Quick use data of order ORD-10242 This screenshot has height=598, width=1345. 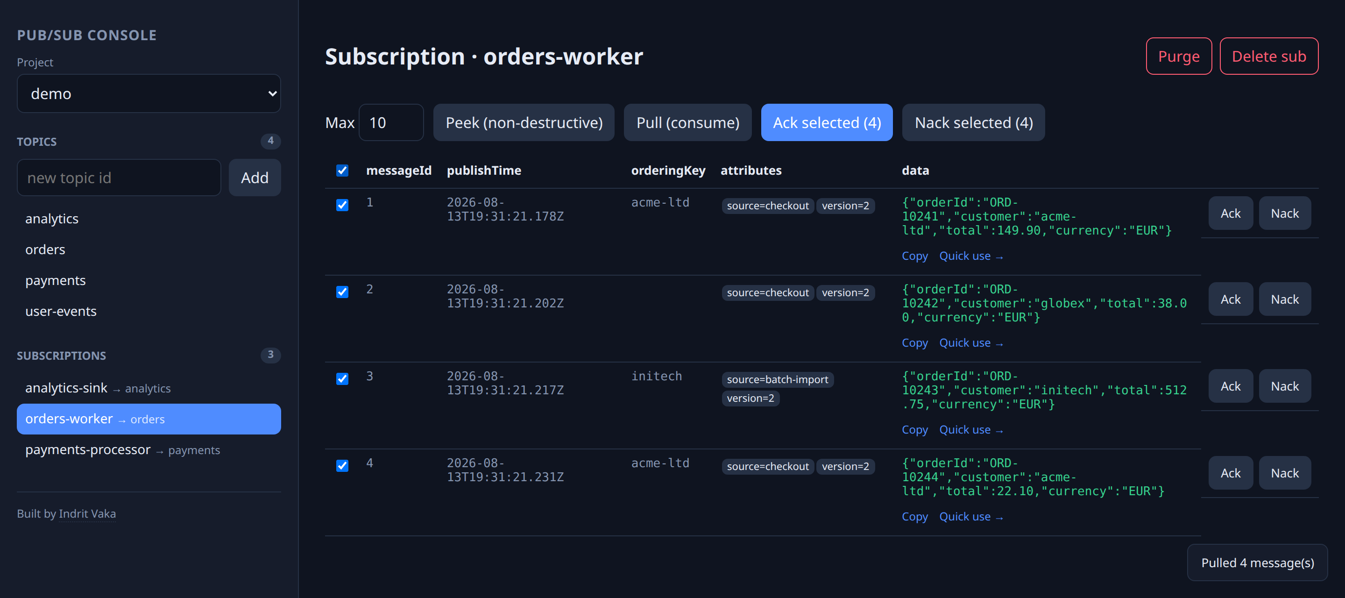coord(971,342)
